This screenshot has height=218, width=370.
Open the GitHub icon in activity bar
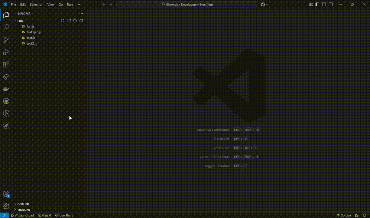pos(6,101)
